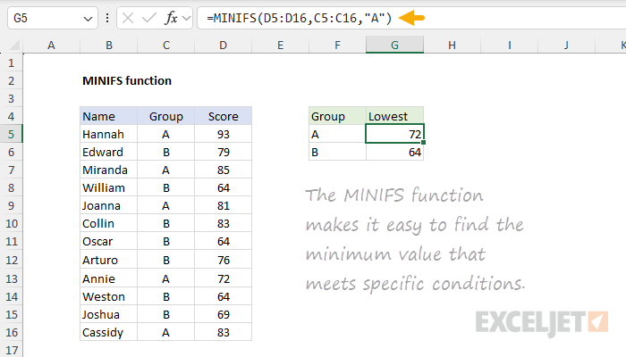Click group 'A' cell in summary table
626x357 pixels.
(337, 134)
